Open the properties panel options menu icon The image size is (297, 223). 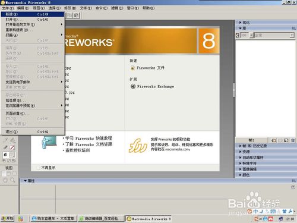[293, 181]
